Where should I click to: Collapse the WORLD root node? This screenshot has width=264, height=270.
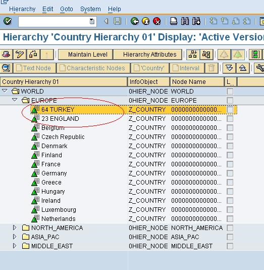5,91
